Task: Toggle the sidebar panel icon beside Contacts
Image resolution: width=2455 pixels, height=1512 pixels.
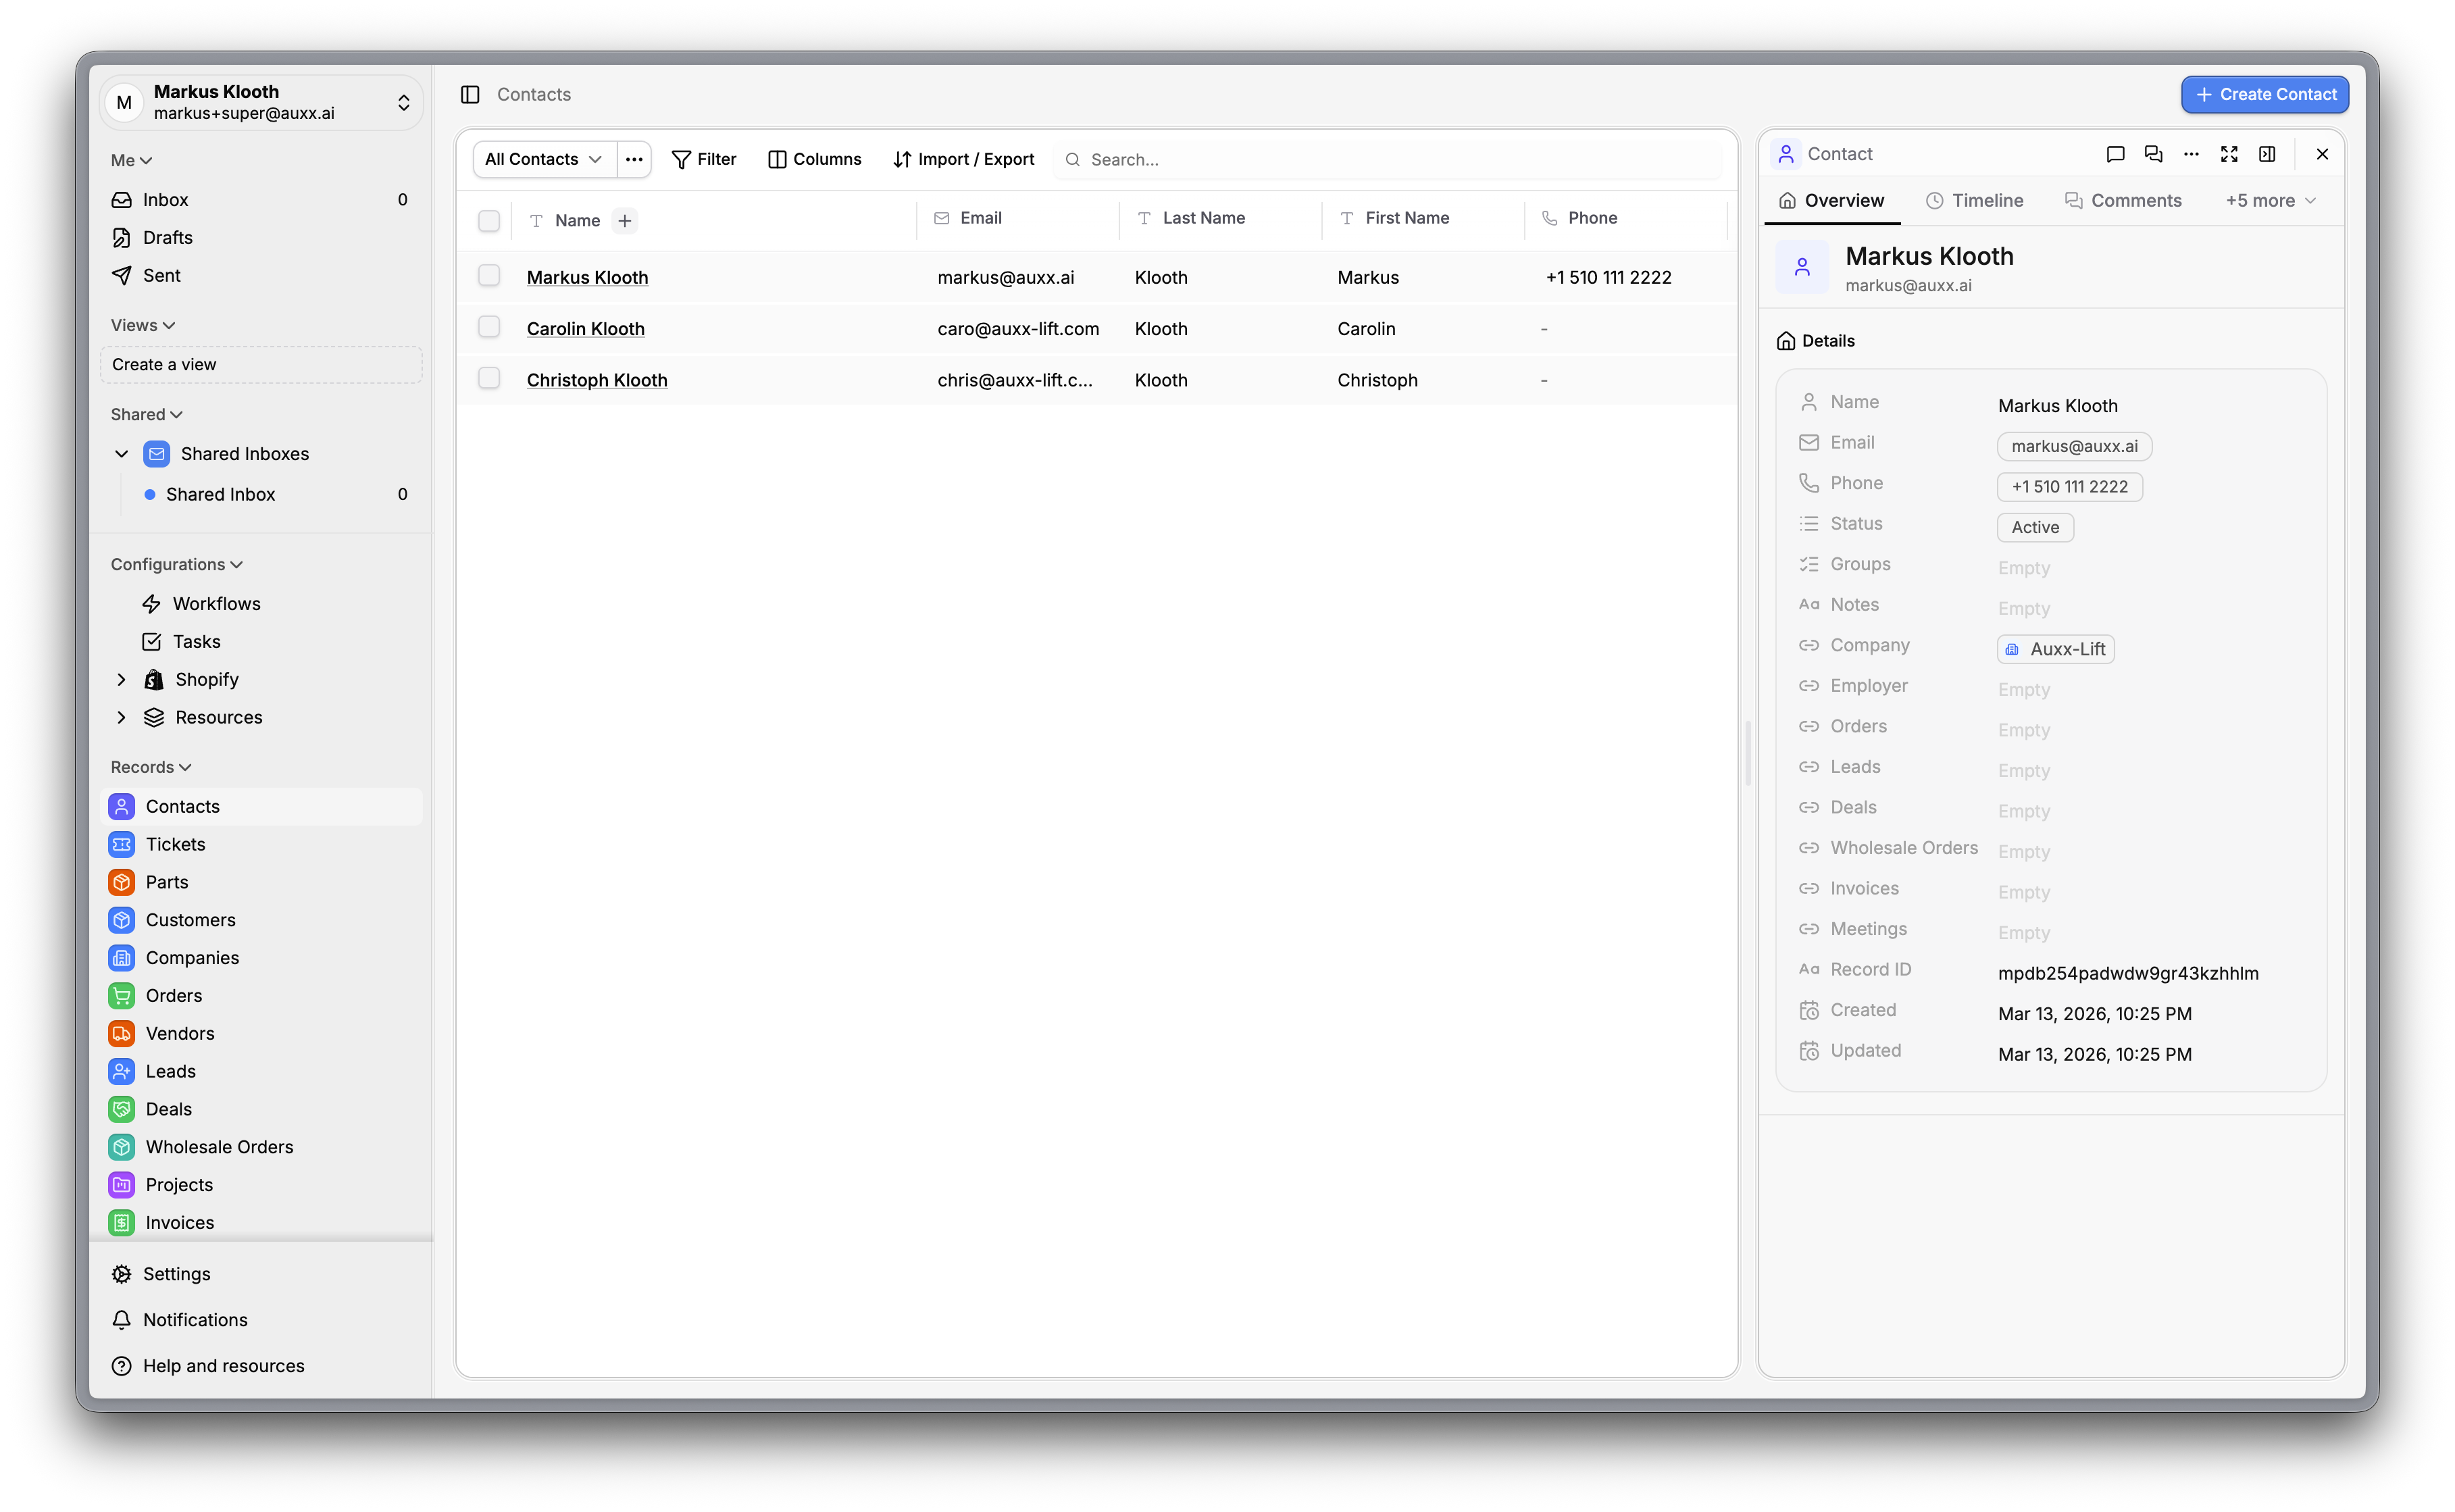Action: (x=470, y=94)
